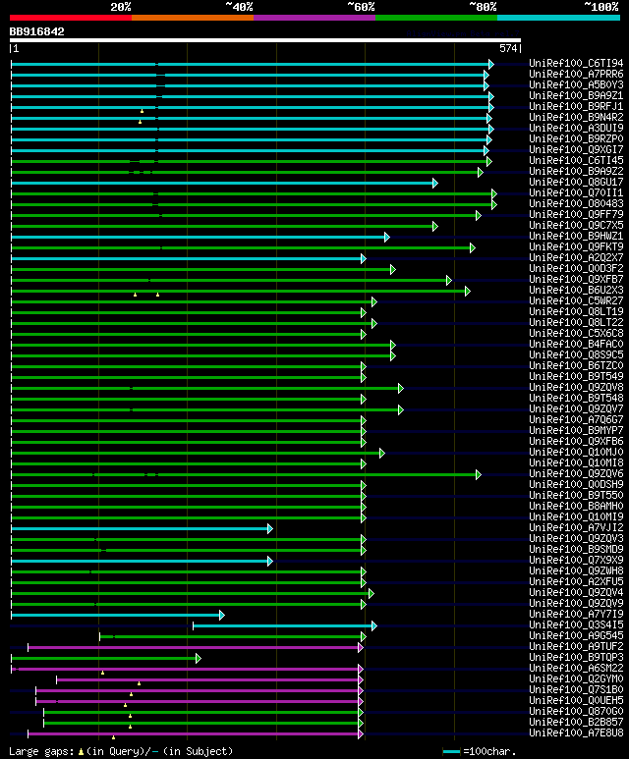The height and width of the screenshot is (759, 629).
Task: Click the orange ~40% identity legend segment
Action: [193, 18]
